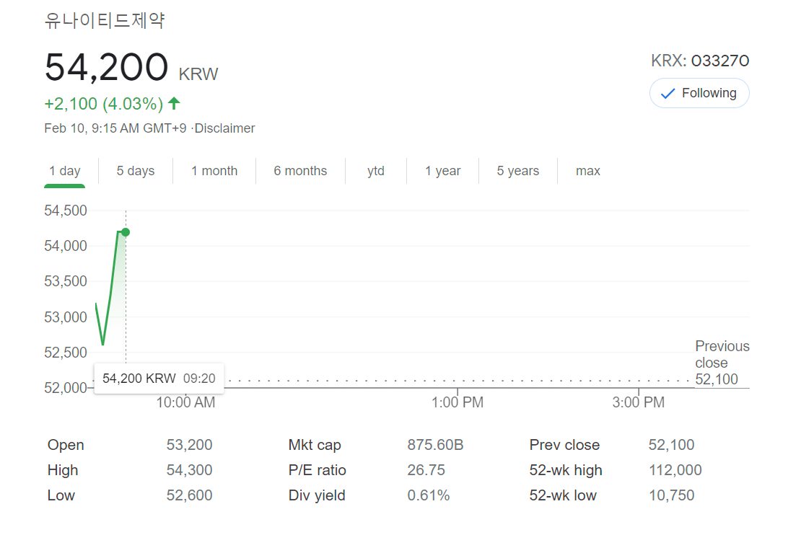View the 5 years chart
The image size is (788, 535).
point(517,171)
